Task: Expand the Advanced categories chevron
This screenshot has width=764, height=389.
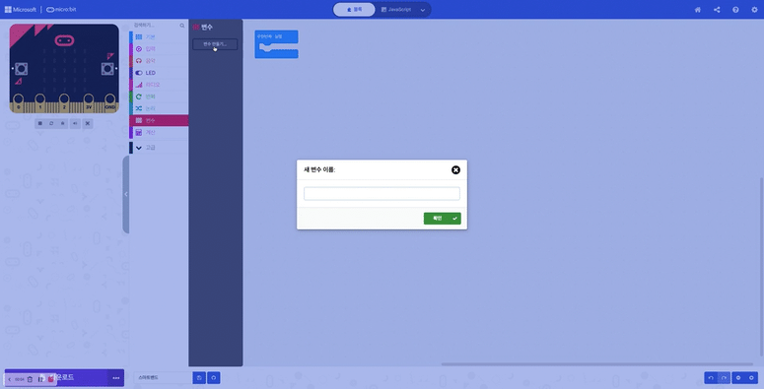Action: pos(139,148)
